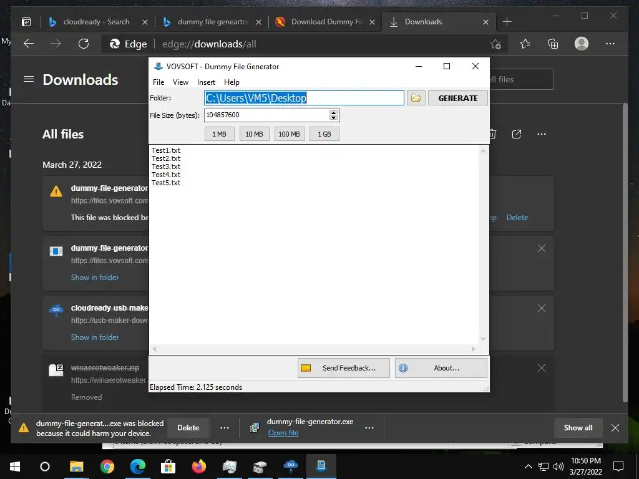This screenshot has height=479, width=639.
Task: Click the Edge refresh icon
Action: point(84,44)
